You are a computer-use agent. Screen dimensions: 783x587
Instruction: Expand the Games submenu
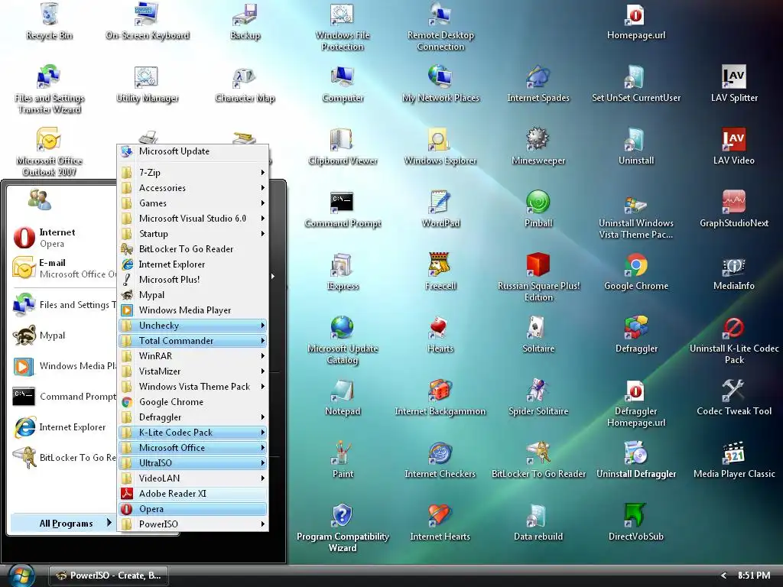coord(193,203)
